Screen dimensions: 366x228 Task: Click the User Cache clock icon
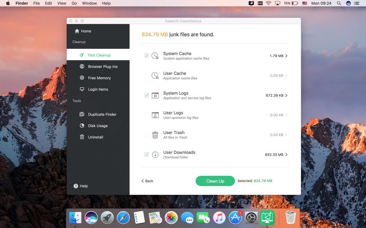[x=155, y=76]
